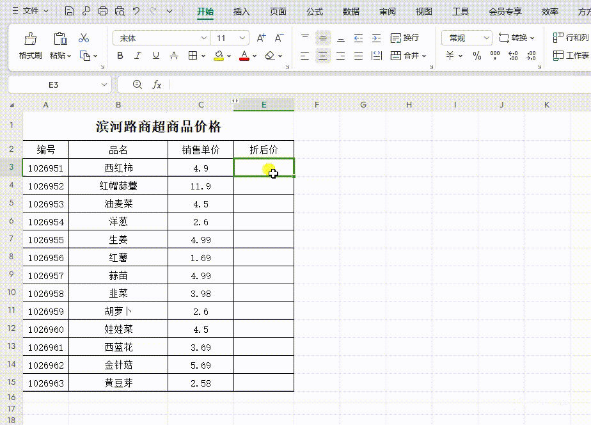Click the 工作表 button
Screen dimensions: 591x425
(571, 56)
